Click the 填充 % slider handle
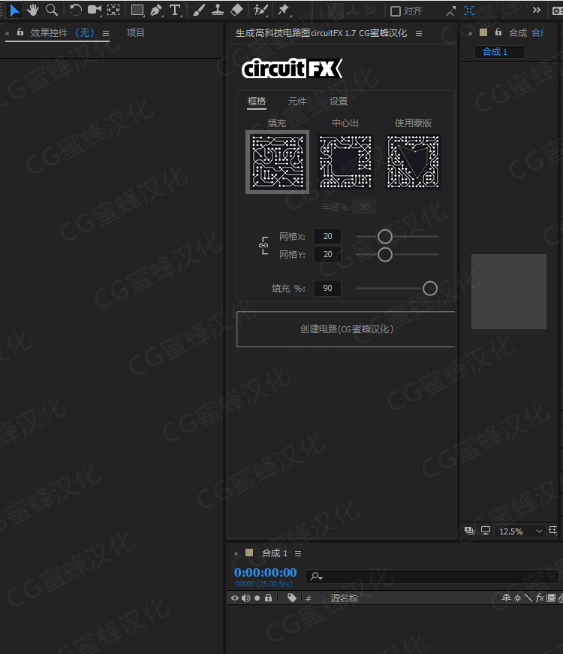This screenshot has height=654, width=563. point(430,288)
